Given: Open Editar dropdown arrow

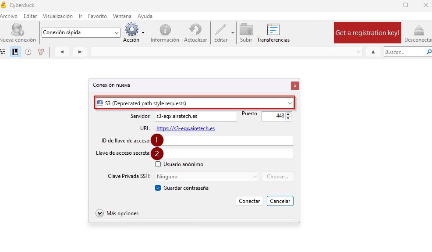Looking at the screenshot, I should click(233, 33).
